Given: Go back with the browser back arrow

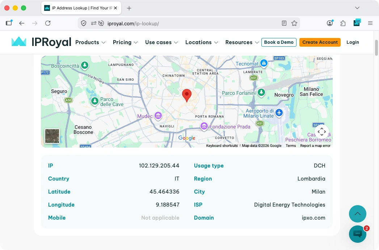Looking at the screenshot, I should 22,23.
